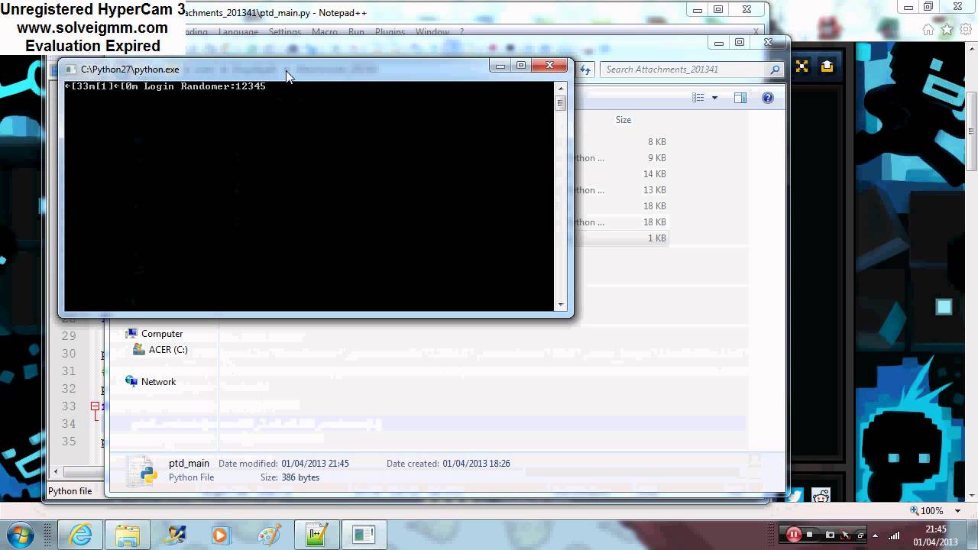Click the ptd_main Python file icon in details pane
The height and width of the screenshot is (550, 978).
142,471
